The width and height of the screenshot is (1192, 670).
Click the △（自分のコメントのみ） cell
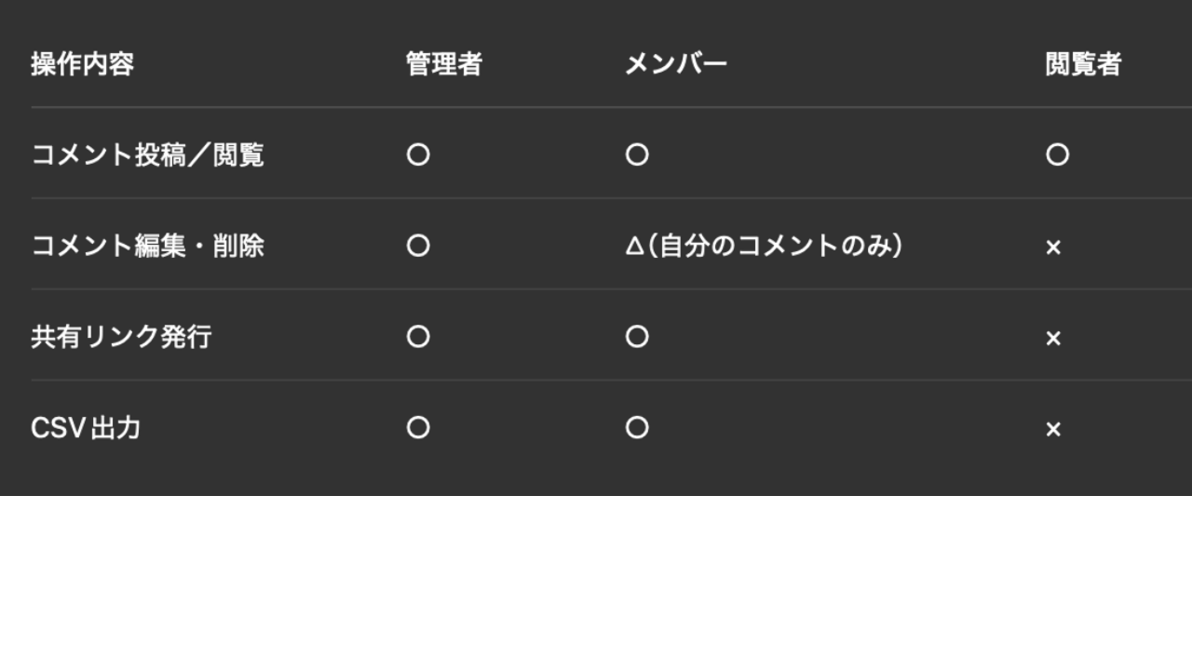[764, 246]
